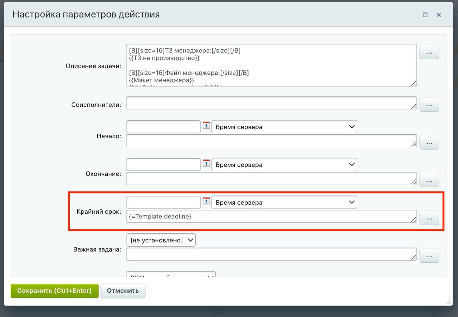
Task: Open the Важная задача dropdown
Action: click(x=161, y=240)
